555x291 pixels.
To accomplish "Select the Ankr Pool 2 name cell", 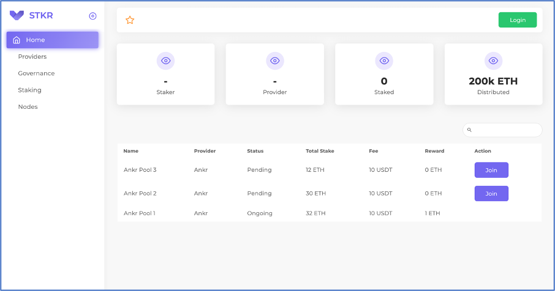I will (x=140, y=194).
